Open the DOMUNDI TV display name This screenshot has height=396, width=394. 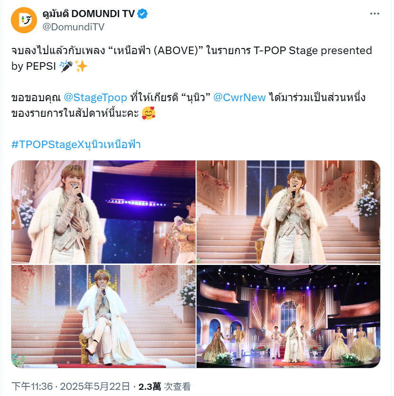click(x=89, y=14)
